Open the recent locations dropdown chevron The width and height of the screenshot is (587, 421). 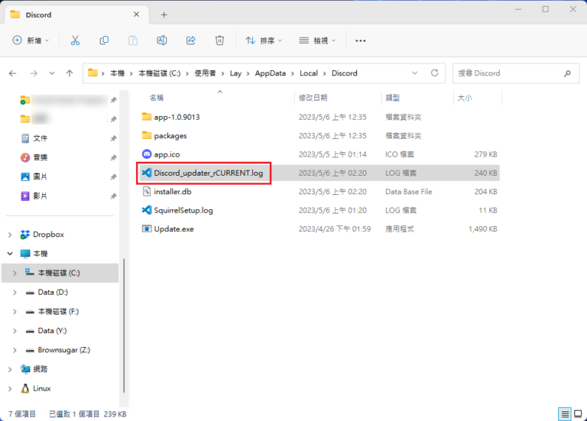(52, 73)
